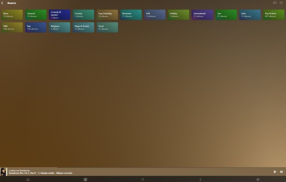Open the Easy Listening genre tile
Image resolution: width=286 pixels, height=182 pixels.
(x=107, y=15)
